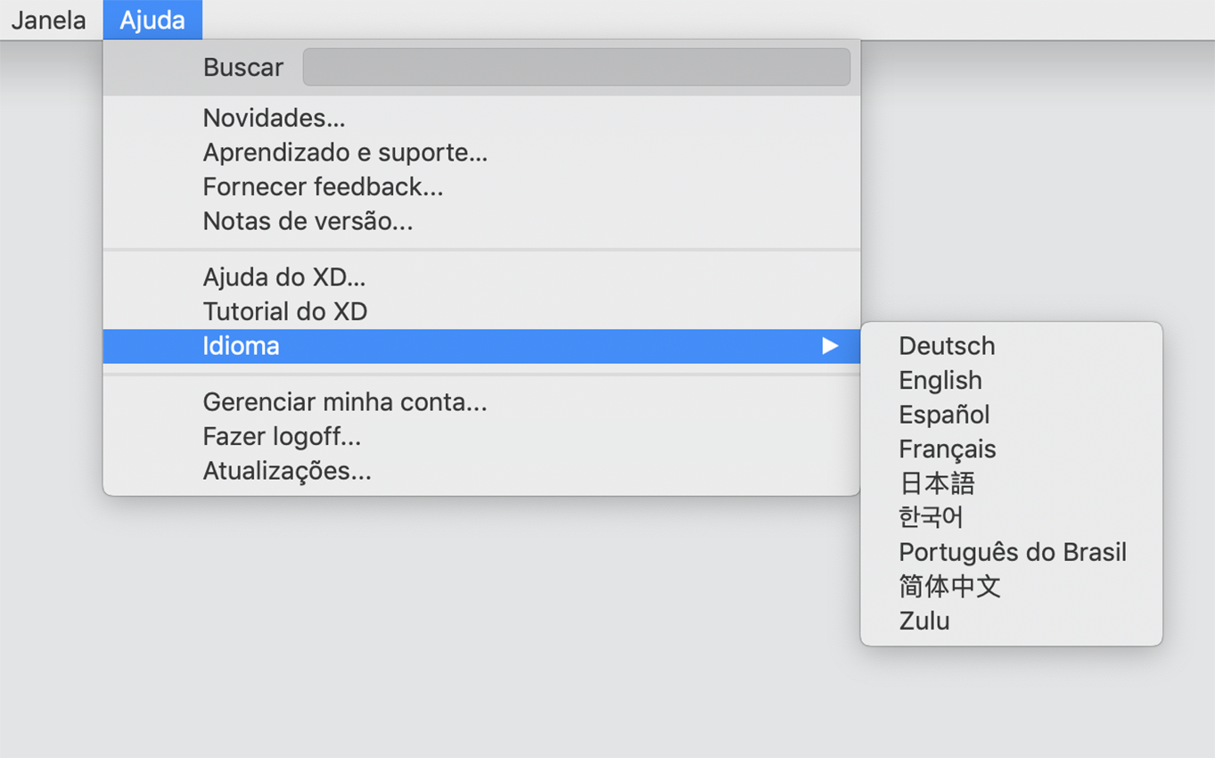Select Português do Brasil
Image resolution: width=1215 pixels, height=758 pixels.
[x=1013, y=551]
